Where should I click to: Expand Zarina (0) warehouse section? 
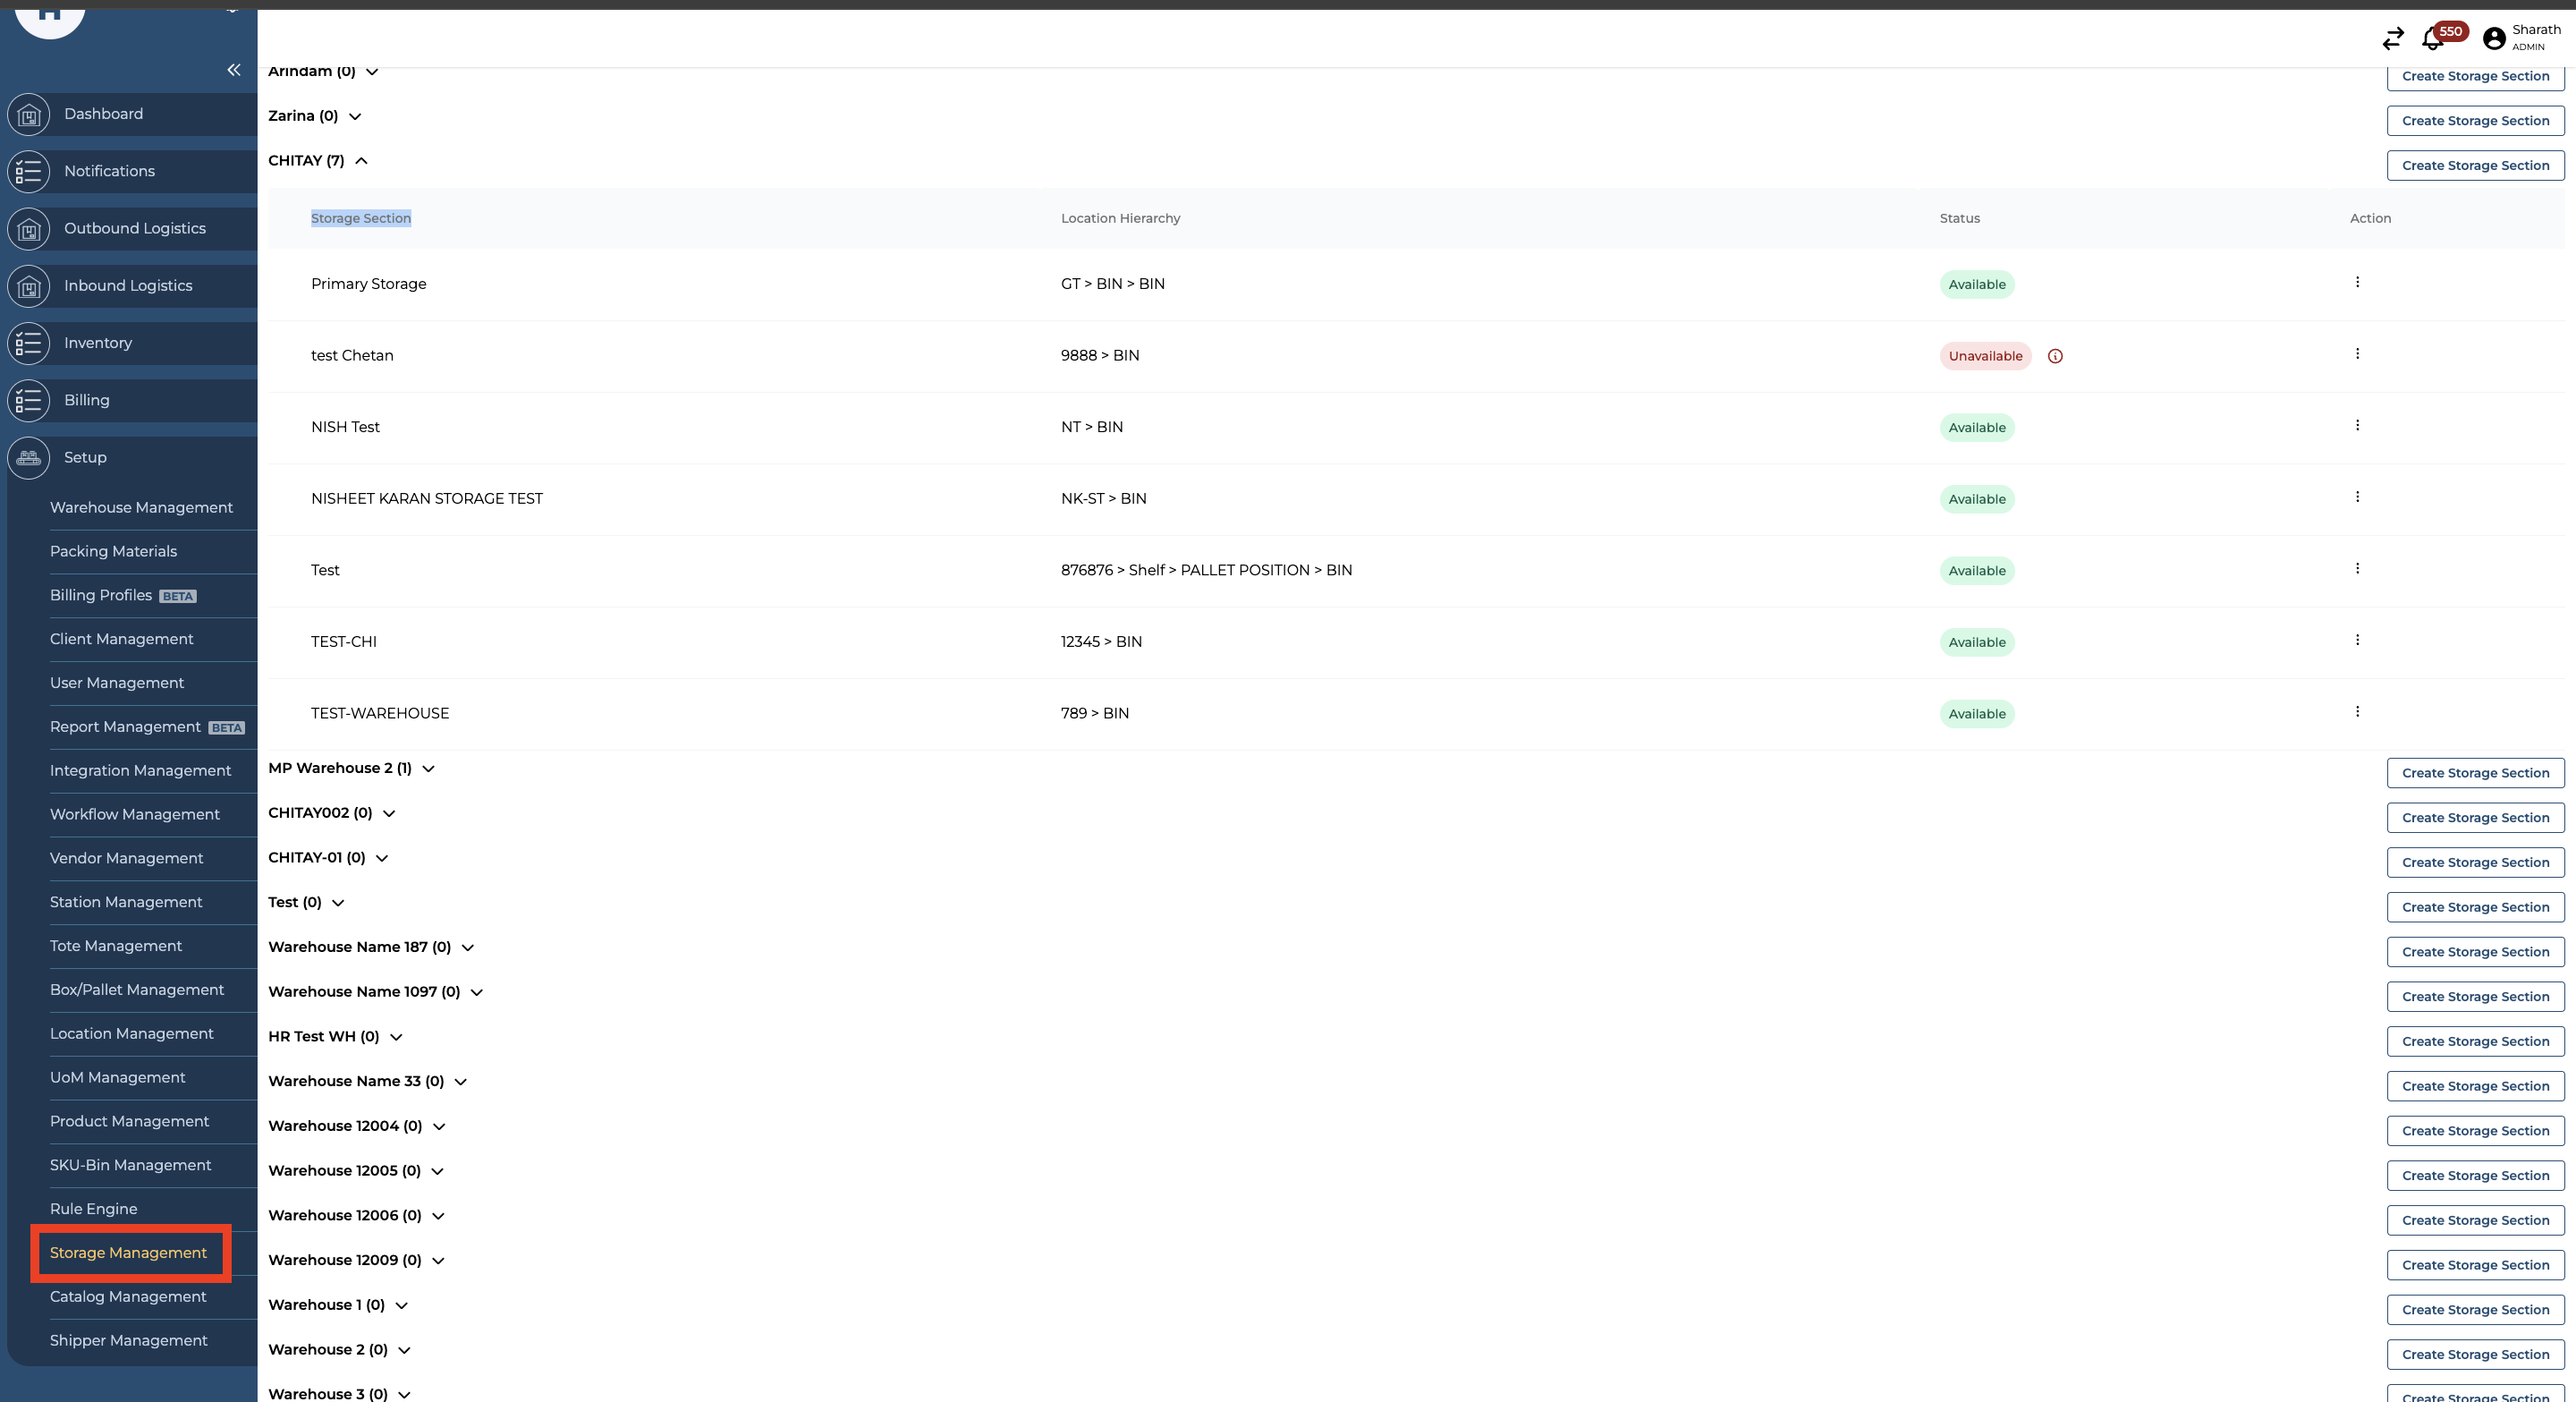click(x=355, y=117)
